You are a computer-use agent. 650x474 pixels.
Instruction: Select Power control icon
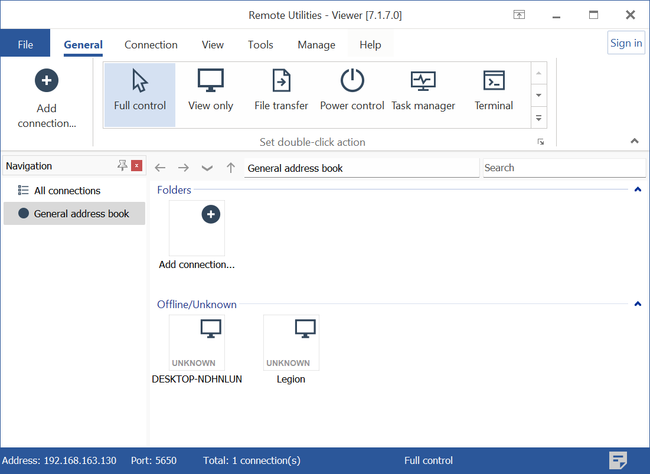coord(352,81)
